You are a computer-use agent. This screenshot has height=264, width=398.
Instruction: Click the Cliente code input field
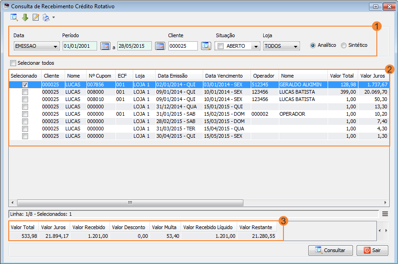click(183, 46)
